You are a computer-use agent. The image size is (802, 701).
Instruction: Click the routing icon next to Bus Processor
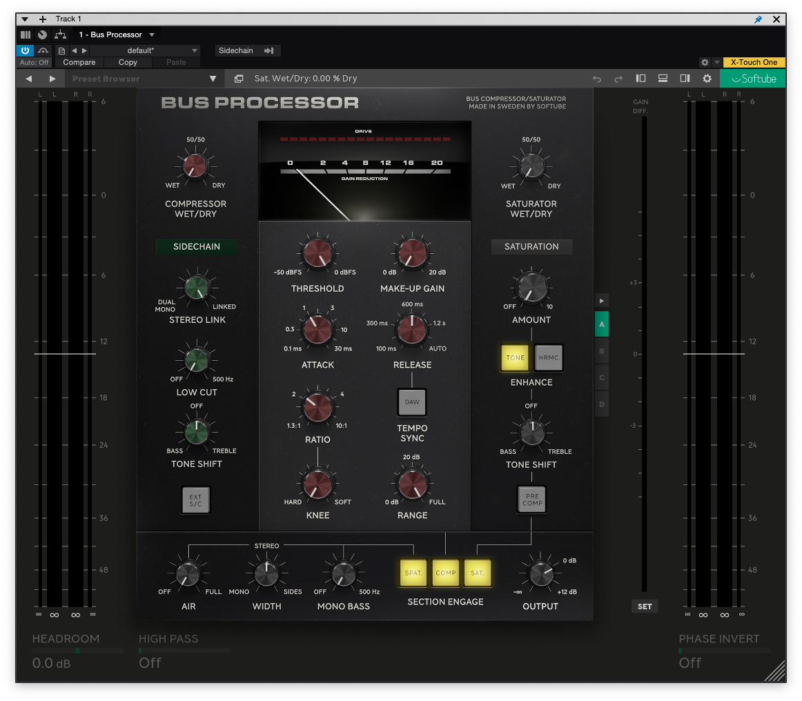coord(60,34)
